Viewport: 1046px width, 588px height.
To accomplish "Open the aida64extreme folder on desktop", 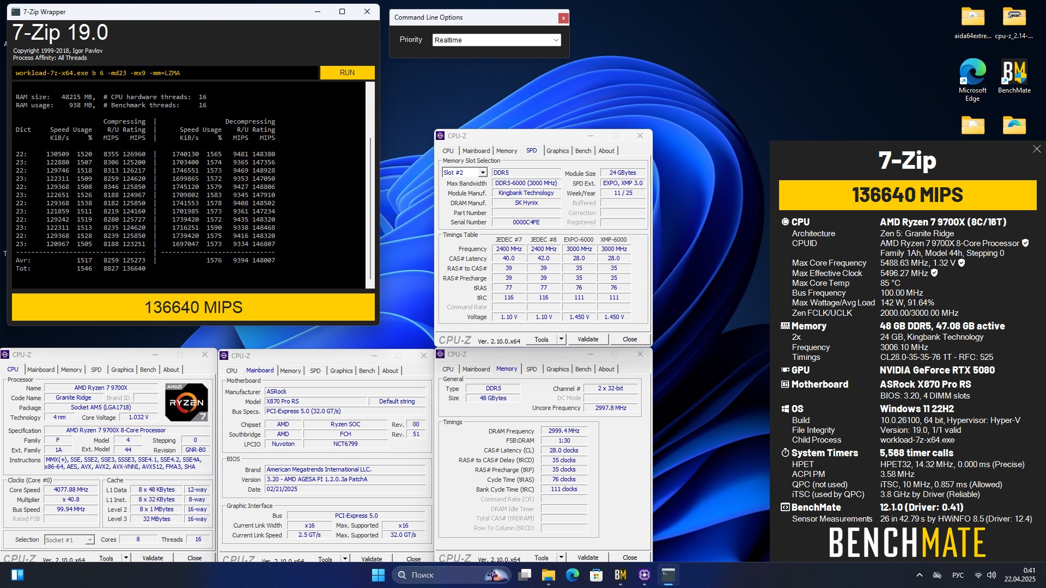I will pos(972,23).
